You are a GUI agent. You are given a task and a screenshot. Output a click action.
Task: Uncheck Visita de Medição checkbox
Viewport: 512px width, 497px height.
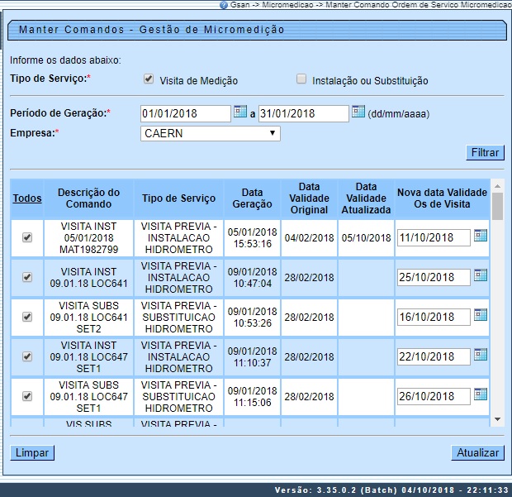click(149, 79)
